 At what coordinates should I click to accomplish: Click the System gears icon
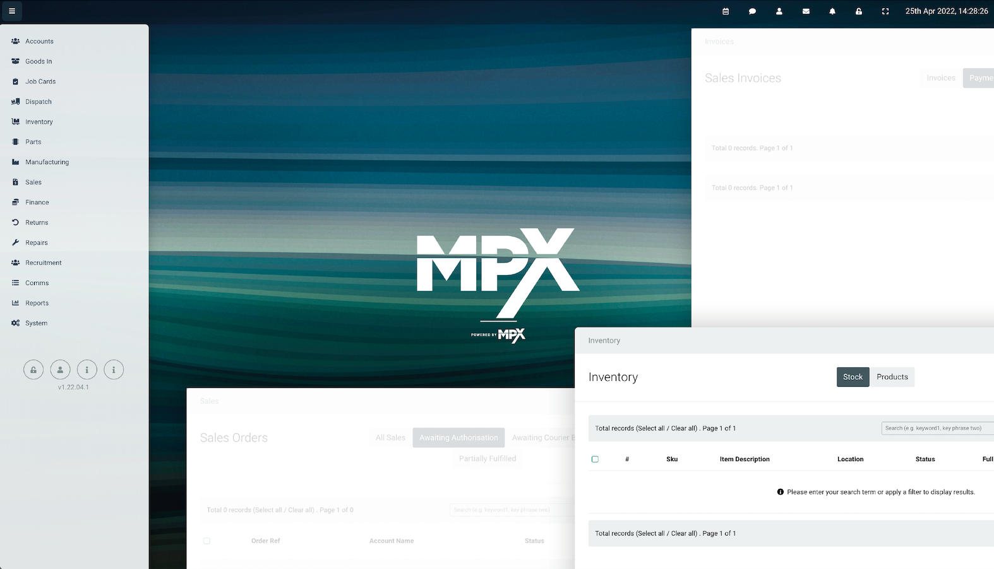point(15,324)
